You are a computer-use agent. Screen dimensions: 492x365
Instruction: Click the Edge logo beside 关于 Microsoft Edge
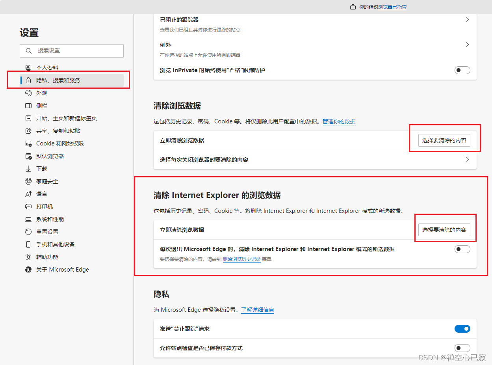click(28, 270)
